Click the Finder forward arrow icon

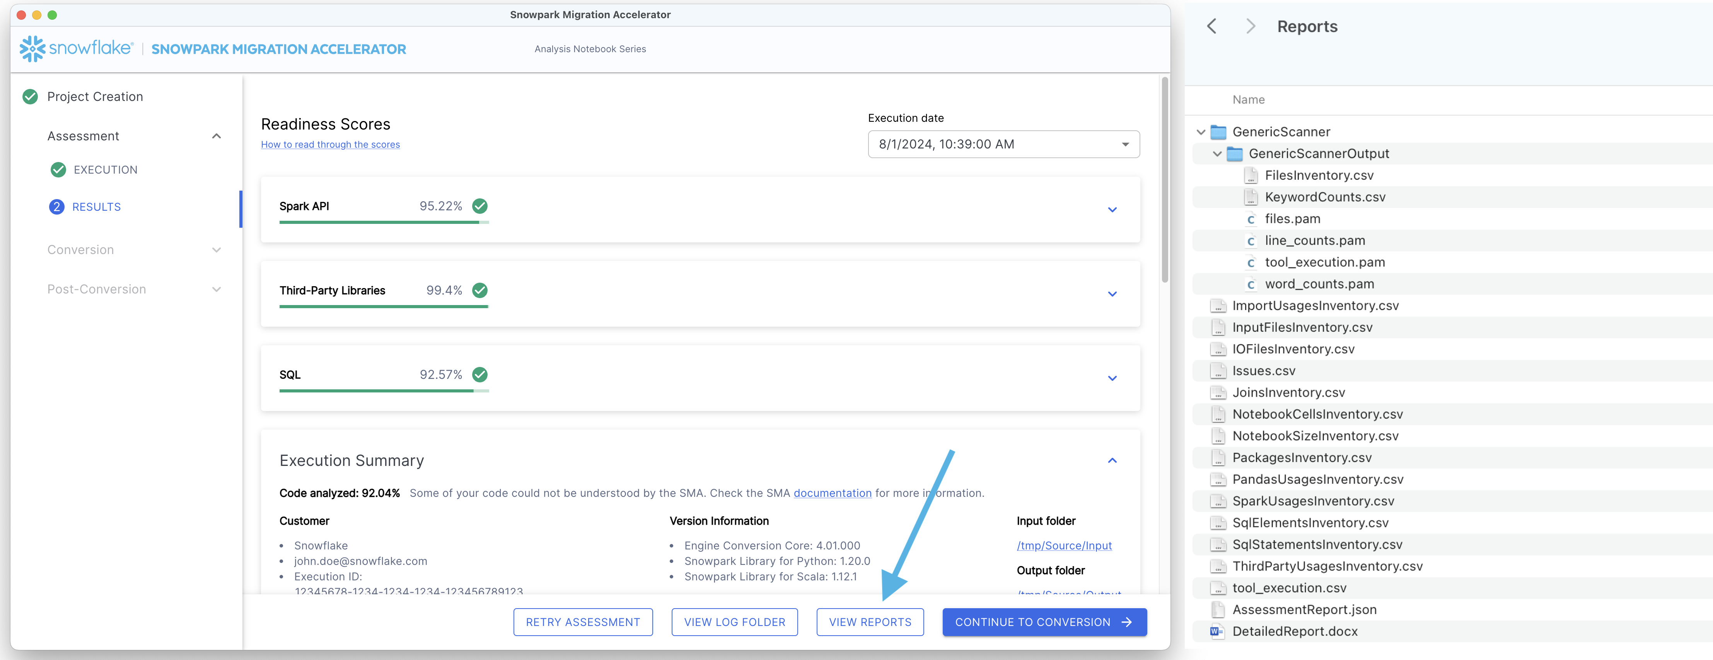(1251, 27)
